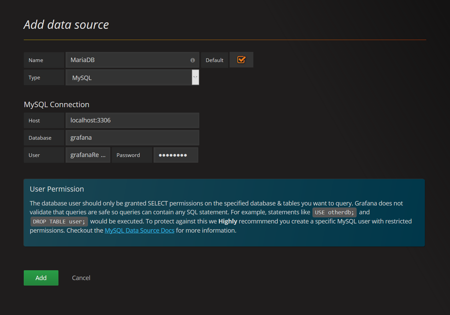Click the info icon in Name field
The height and width of the screenshot is (315, 450).
pyautogui.click(x=193, y=60)
